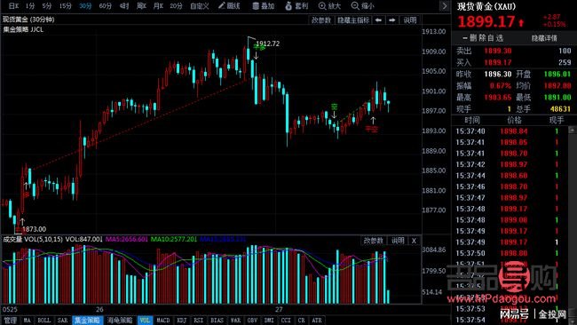Screen dimensions: 577x325
Task: Switch to daily K-line period 日K
Action: click(x=13, y=6)
